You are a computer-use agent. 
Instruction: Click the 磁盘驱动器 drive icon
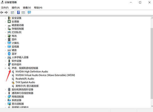click(x=9, y=26)
